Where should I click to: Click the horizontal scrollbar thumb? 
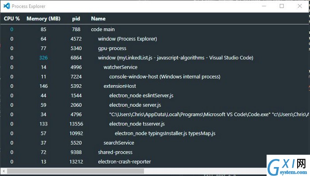pos(75,171)
